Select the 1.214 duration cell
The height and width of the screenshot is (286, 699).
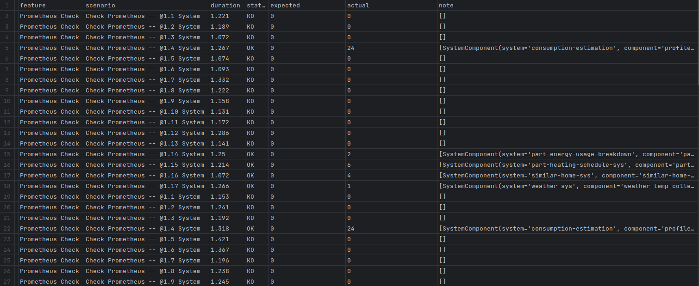219,165
